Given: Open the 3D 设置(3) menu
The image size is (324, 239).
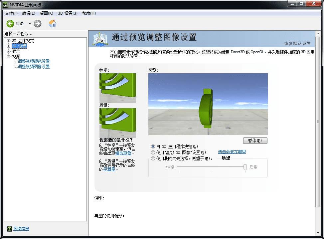Looking at the screenshot, I should (x=68, y=13).
